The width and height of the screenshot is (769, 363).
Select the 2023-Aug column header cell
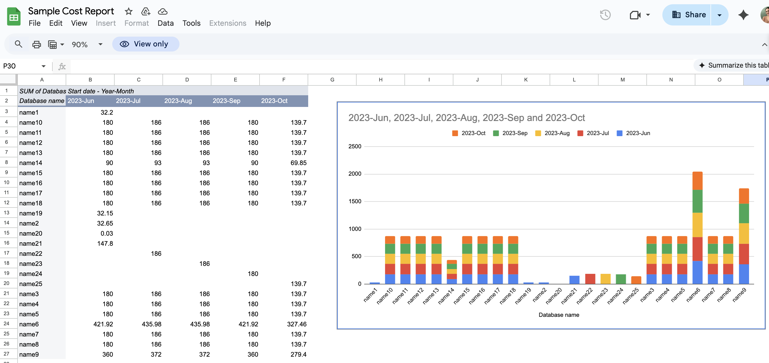pos(187,101)
